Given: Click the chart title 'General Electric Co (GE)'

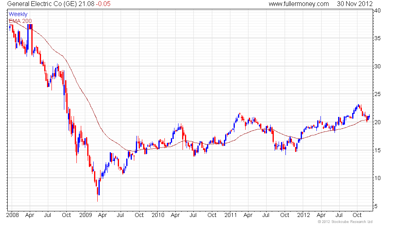Looking at the screenshot, I should coord(42,4).
